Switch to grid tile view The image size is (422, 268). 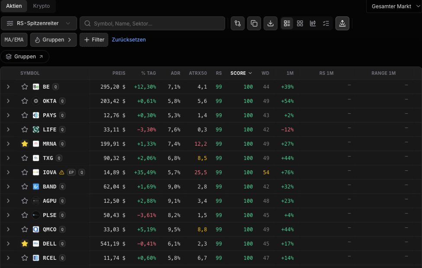click(300, 23)
